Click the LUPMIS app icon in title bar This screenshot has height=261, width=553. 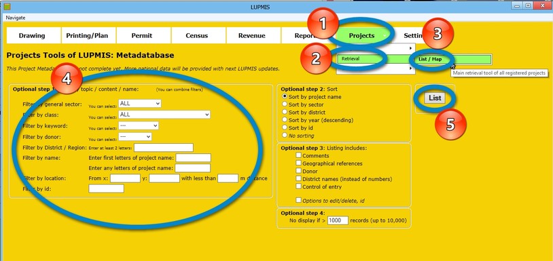point(7,6)
